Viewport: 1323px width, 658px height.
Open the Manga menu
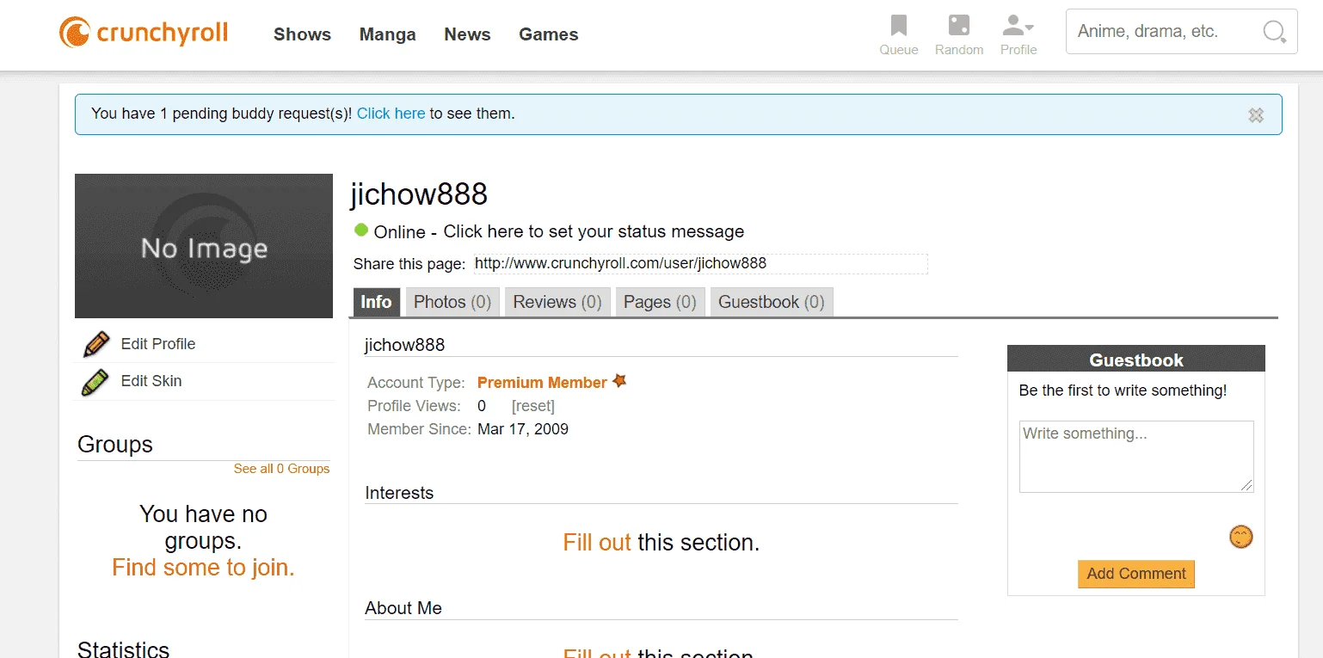click(387, 34)
